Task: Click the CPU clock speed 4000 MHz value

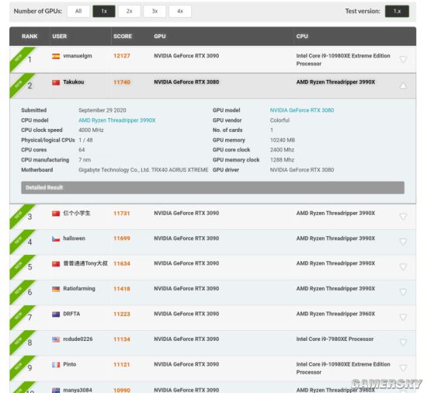Action: (91, 130)
